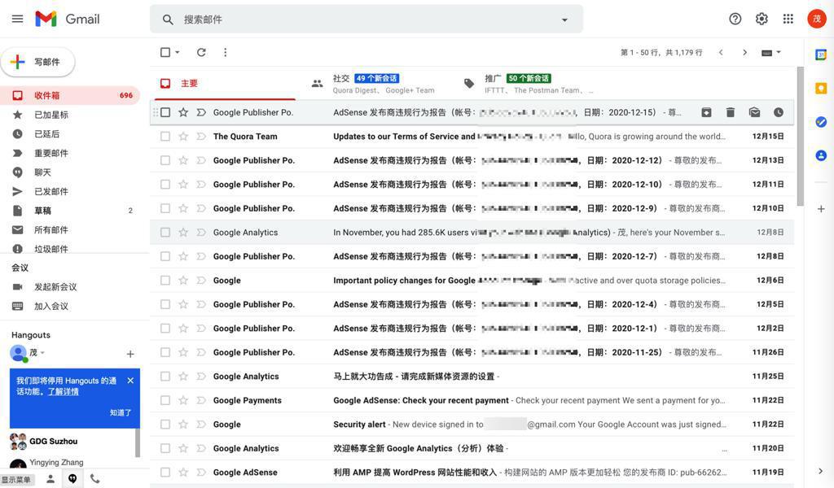
Task: Open the 收件箱 folder
Action: tap(70, 96)
